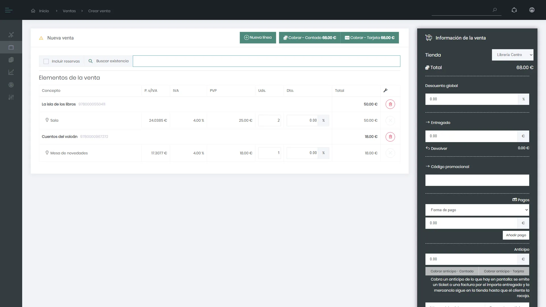Open the hamburger menu icon
Screen dimensions: 546x307
click(9, 10)
